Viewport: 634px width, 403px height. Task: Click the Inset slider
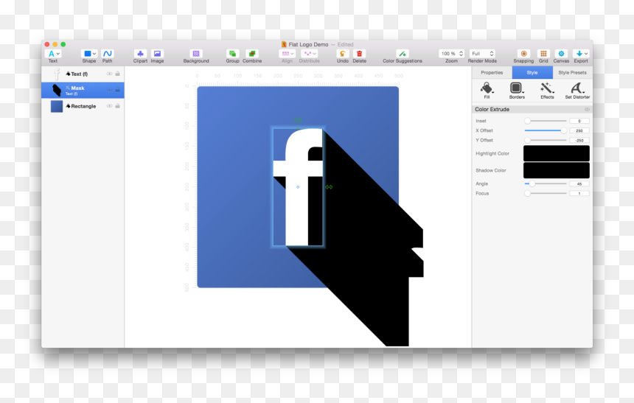[x=546, y=121]
